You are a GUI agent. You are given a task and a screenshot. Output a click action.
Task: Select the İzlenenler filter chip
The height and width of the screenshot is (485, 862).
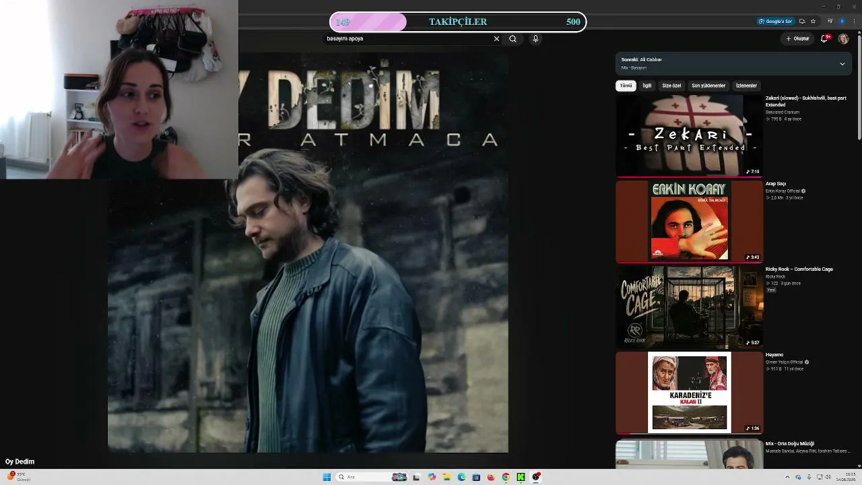pyautogui.click(x=746, y=86)
